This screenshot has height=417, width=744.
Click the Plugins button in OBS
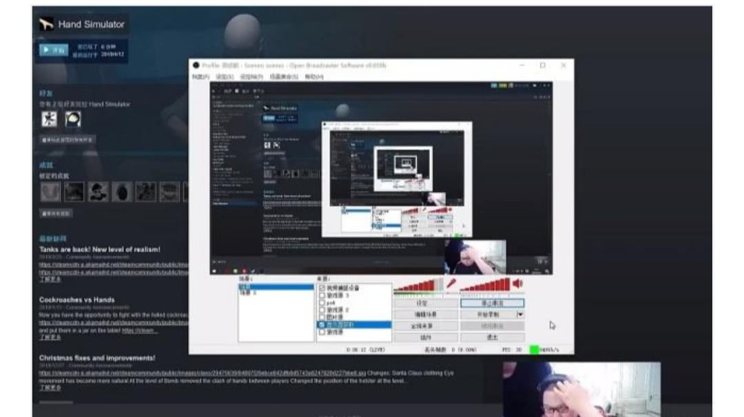pos(426,337)
